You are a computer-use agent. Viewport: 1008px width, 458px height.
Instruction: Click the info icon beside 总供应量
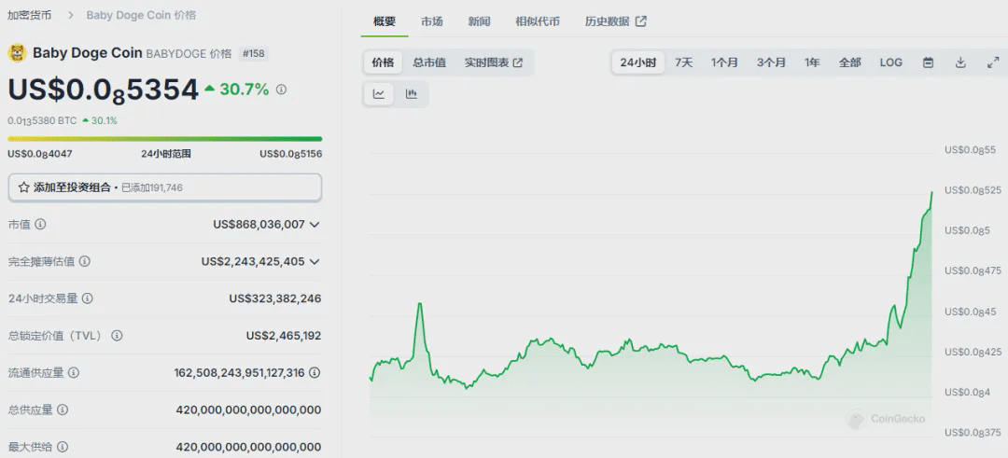tap(63, 409)
